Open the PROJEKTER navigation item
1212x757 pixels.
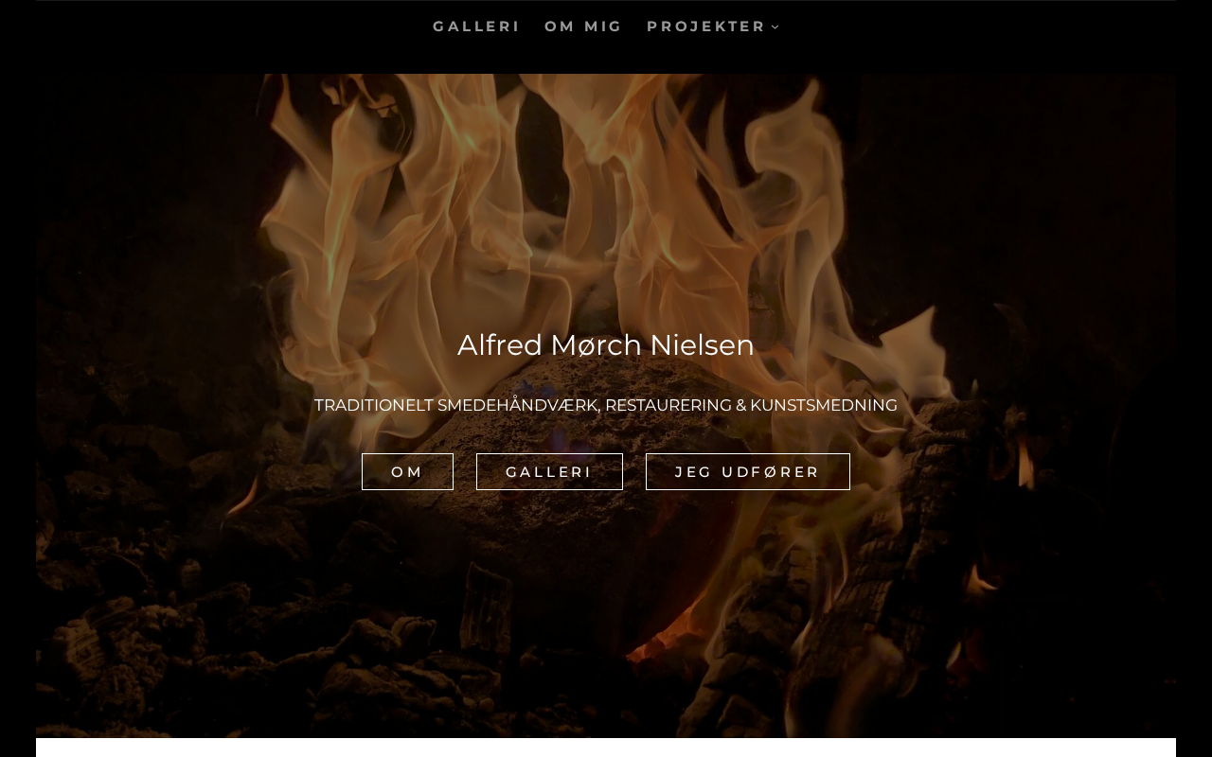point(706,26)
